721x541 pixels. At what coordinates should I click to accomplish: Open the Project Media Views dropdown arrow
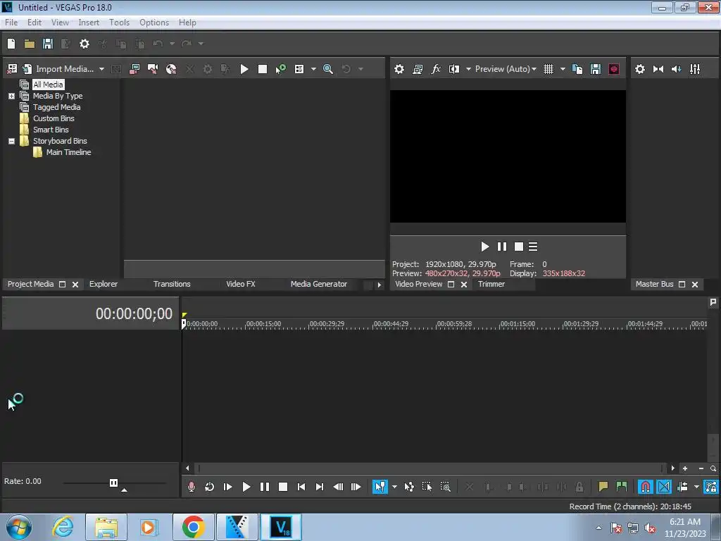coord(313,69)
